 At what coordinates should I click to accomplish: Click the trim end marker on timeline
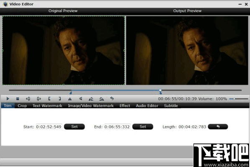point(161,93)
